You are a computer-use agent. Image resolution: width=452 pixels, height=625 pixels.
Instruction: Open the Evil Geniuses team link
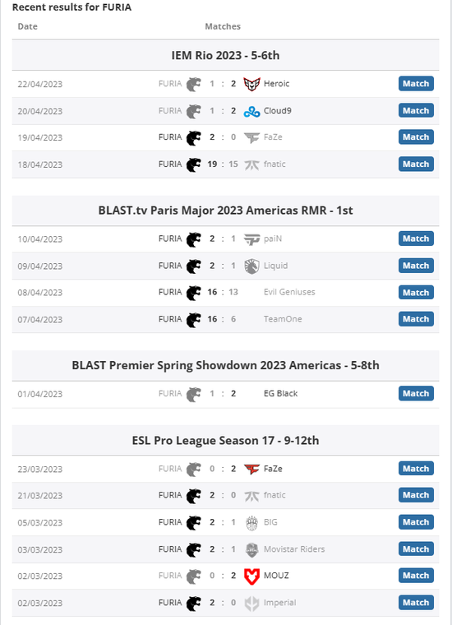[289, 292]
